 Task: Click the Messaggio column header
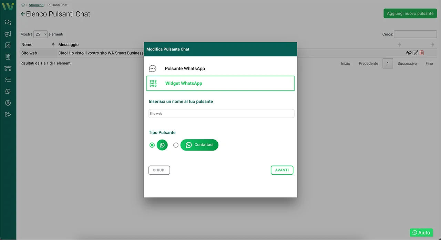(x=69, y=45)
